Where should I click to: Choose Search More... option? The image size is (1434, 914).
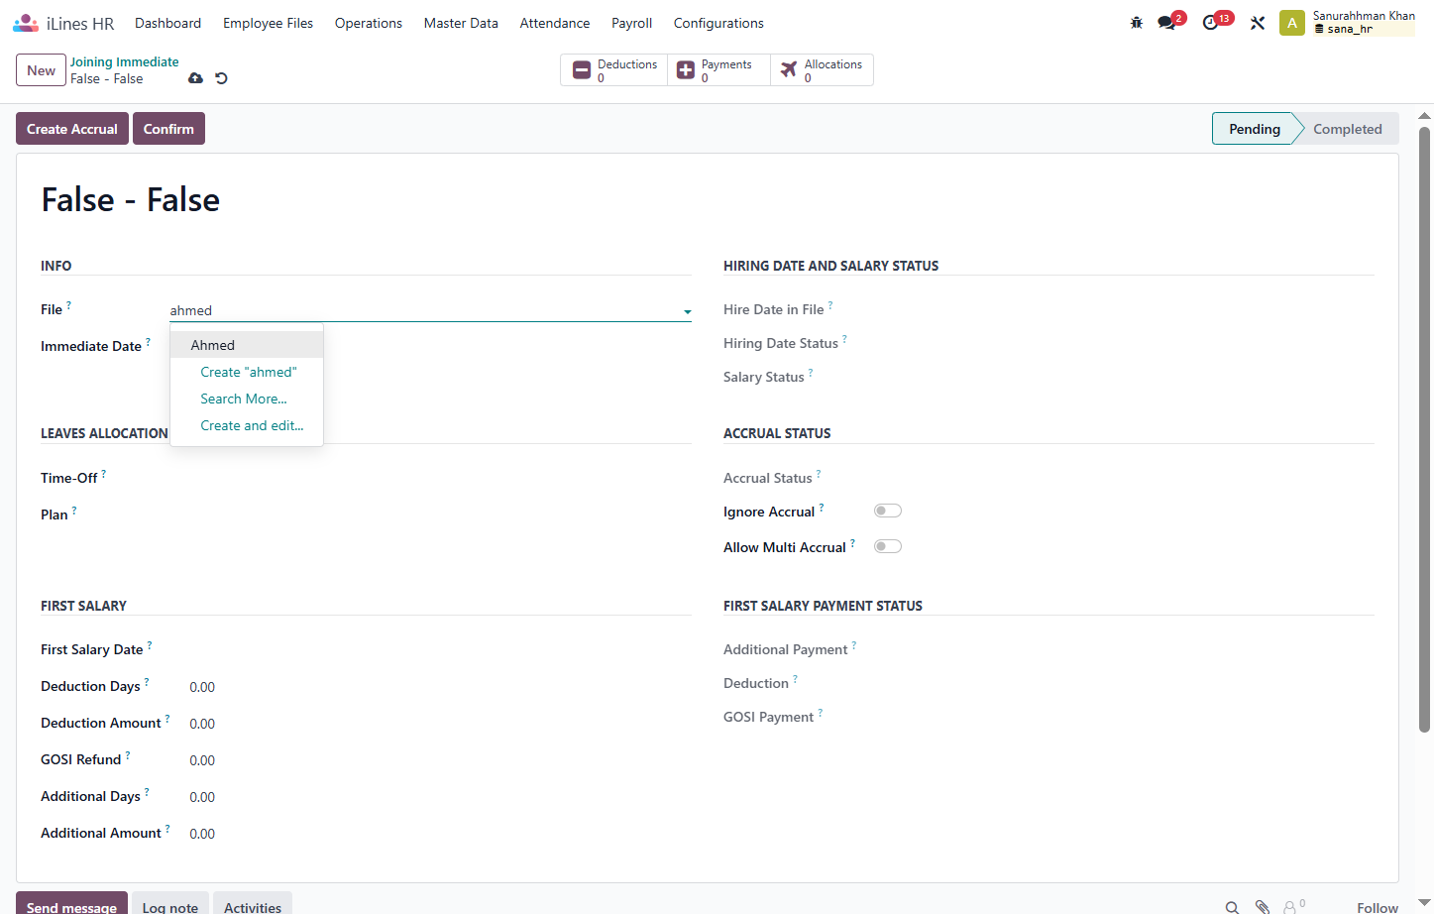247,399
